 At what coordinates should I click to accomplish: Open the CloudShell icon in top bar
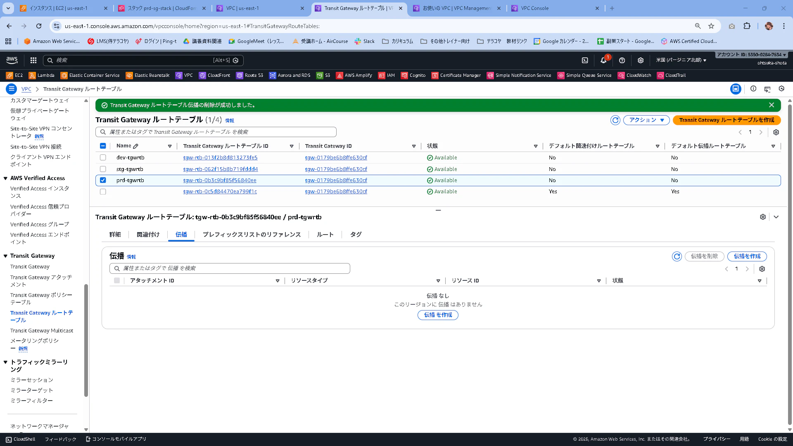click(585, 60)
